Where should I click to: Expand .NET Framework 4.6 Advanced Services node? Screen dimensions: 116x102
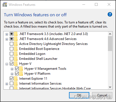pos(7,39)
